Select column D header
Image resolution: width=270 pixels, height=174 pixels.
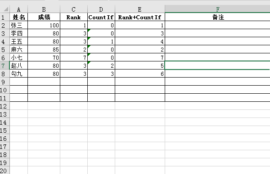101,9
